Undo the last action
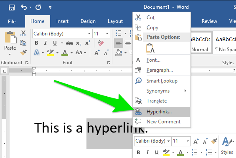This screenshot has width=236, height=158. pyautogui.click(x=24, y=7)
